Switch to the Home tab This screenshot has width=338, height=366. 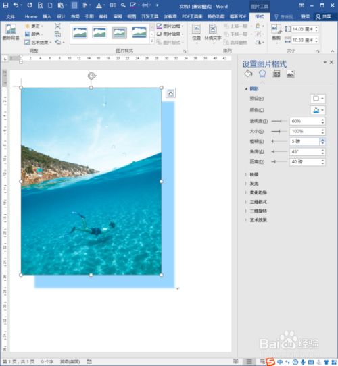(31, 17)
